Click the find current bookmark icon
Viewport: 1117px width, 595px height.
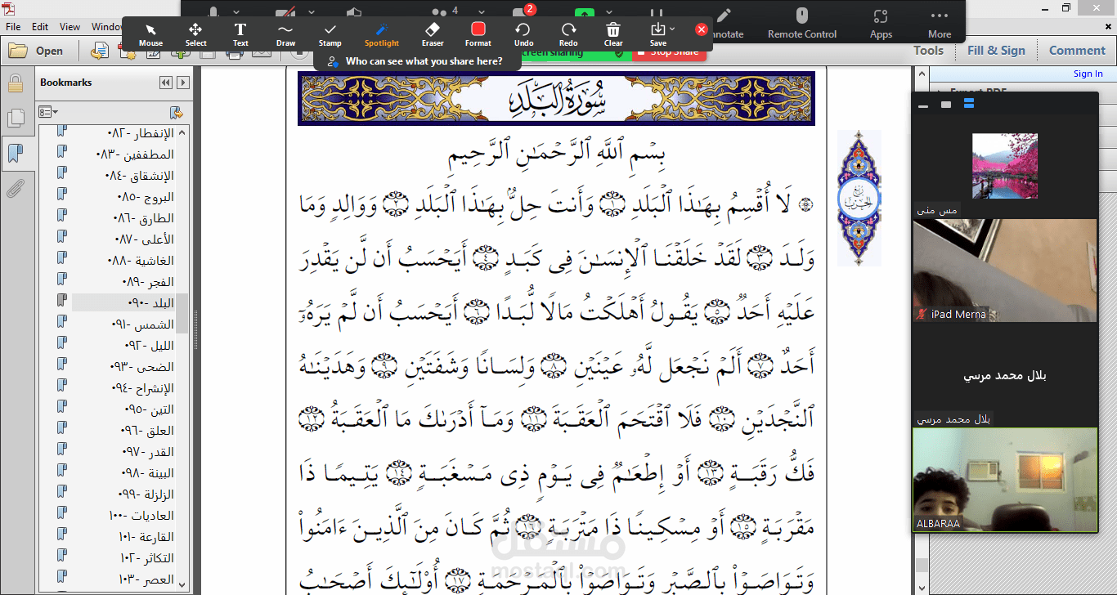point(176,112)
